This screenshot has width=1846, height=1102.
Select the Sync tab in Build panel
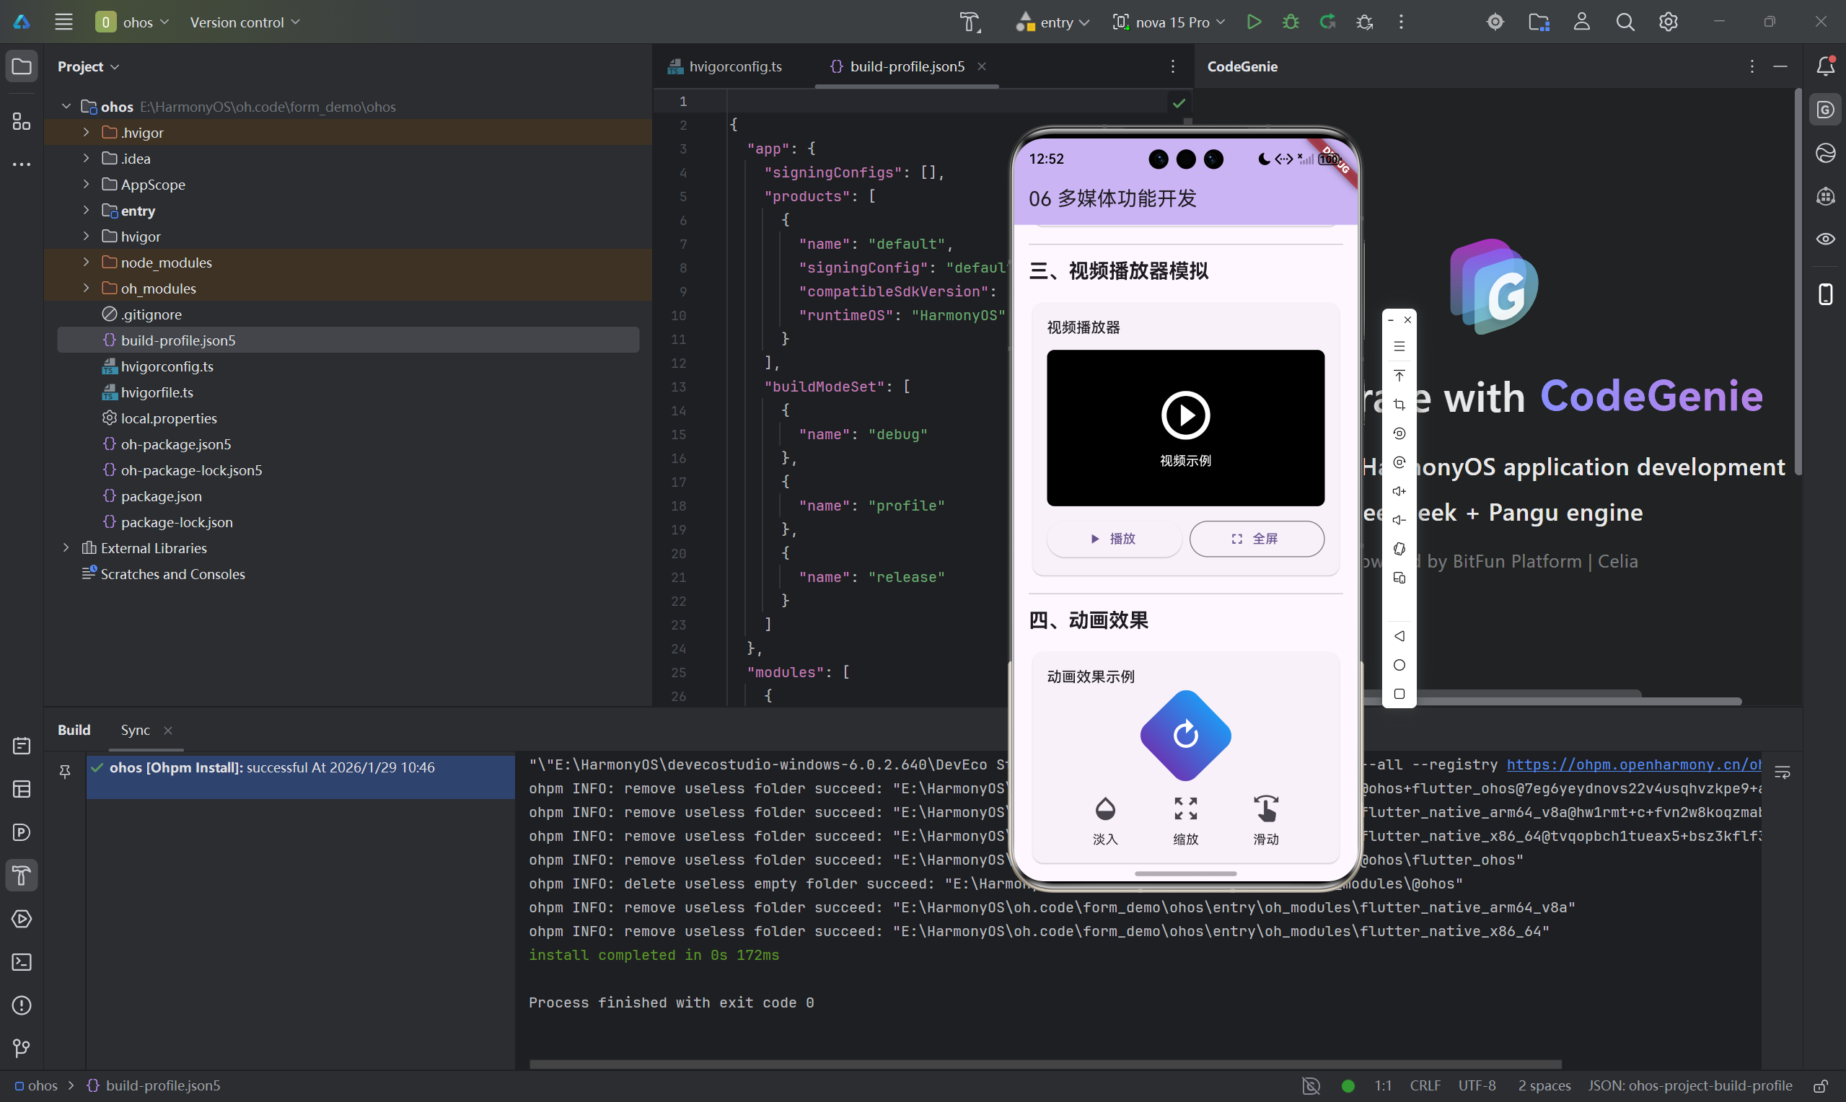(135, 730)
